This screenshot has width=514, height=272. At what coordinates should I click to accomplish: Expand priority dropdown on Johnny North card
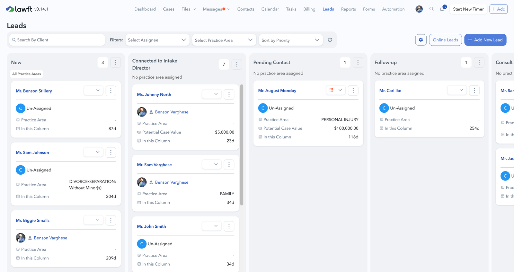[x=212, y=94]
